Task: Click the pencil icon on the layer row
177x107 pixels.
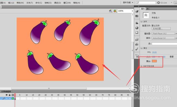Action: tap(3, 98)
